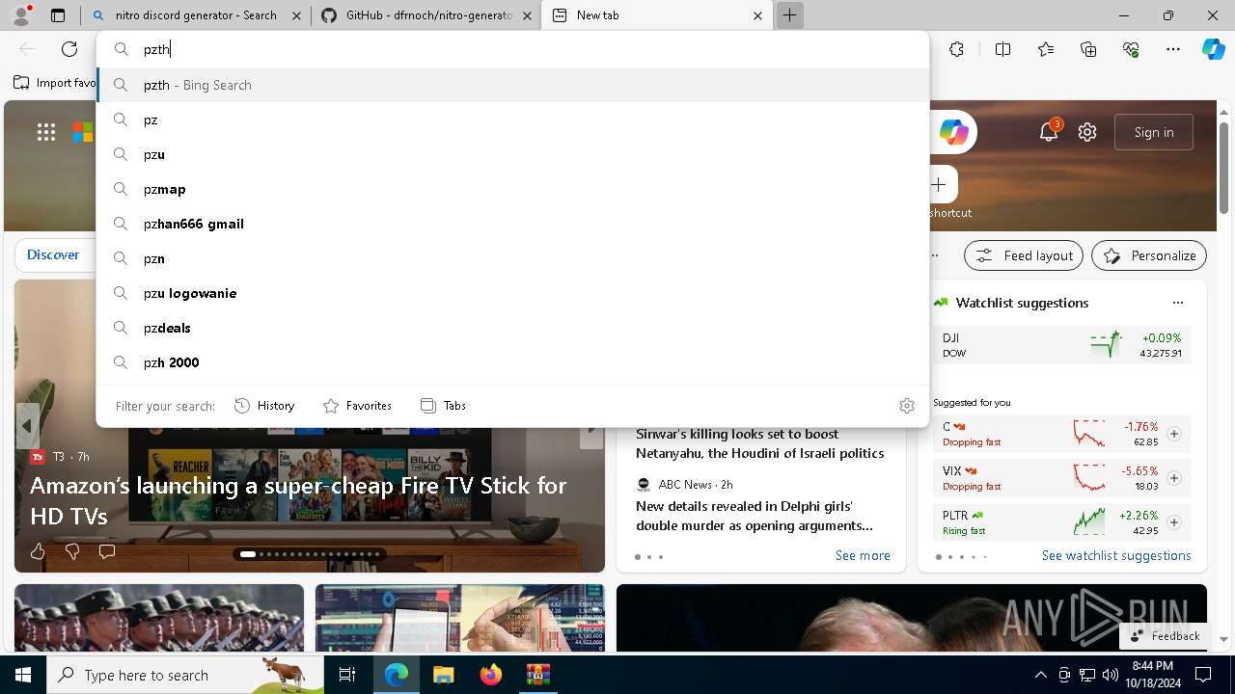
Task: Choose 'pzdeals' search suggestion
Action: 512,328
